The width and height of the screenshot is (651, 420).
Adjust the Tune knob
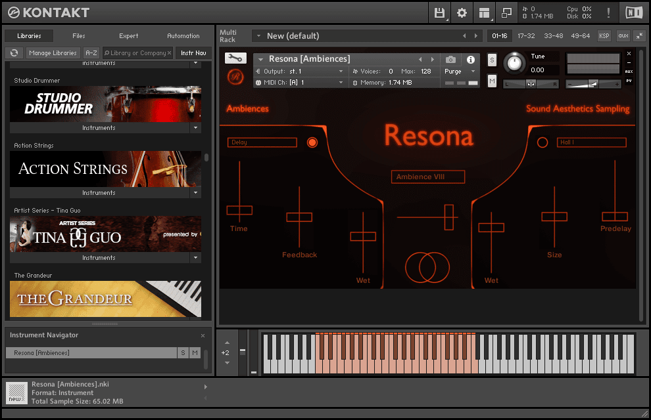tap(514, 64)
